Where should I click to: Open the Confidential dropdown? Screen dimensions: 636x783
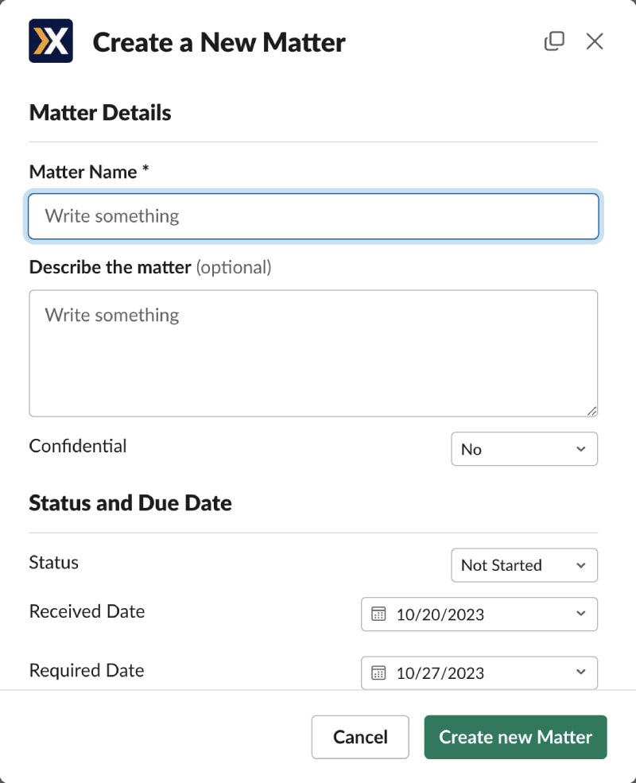pyautogui.click(x=524, y=449)
